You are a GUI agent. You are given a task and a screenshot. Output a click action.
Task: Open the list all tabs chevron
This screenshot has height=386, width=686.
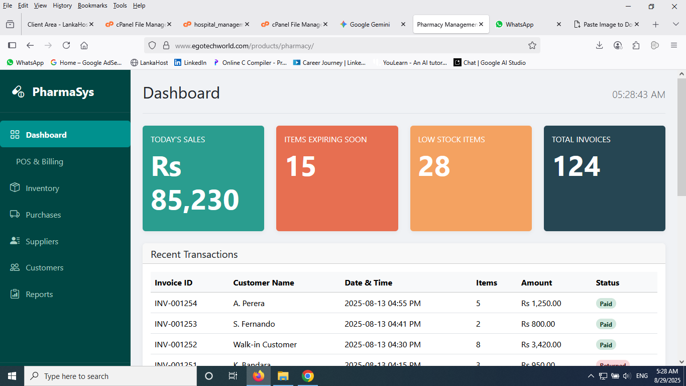click(675, 24)
